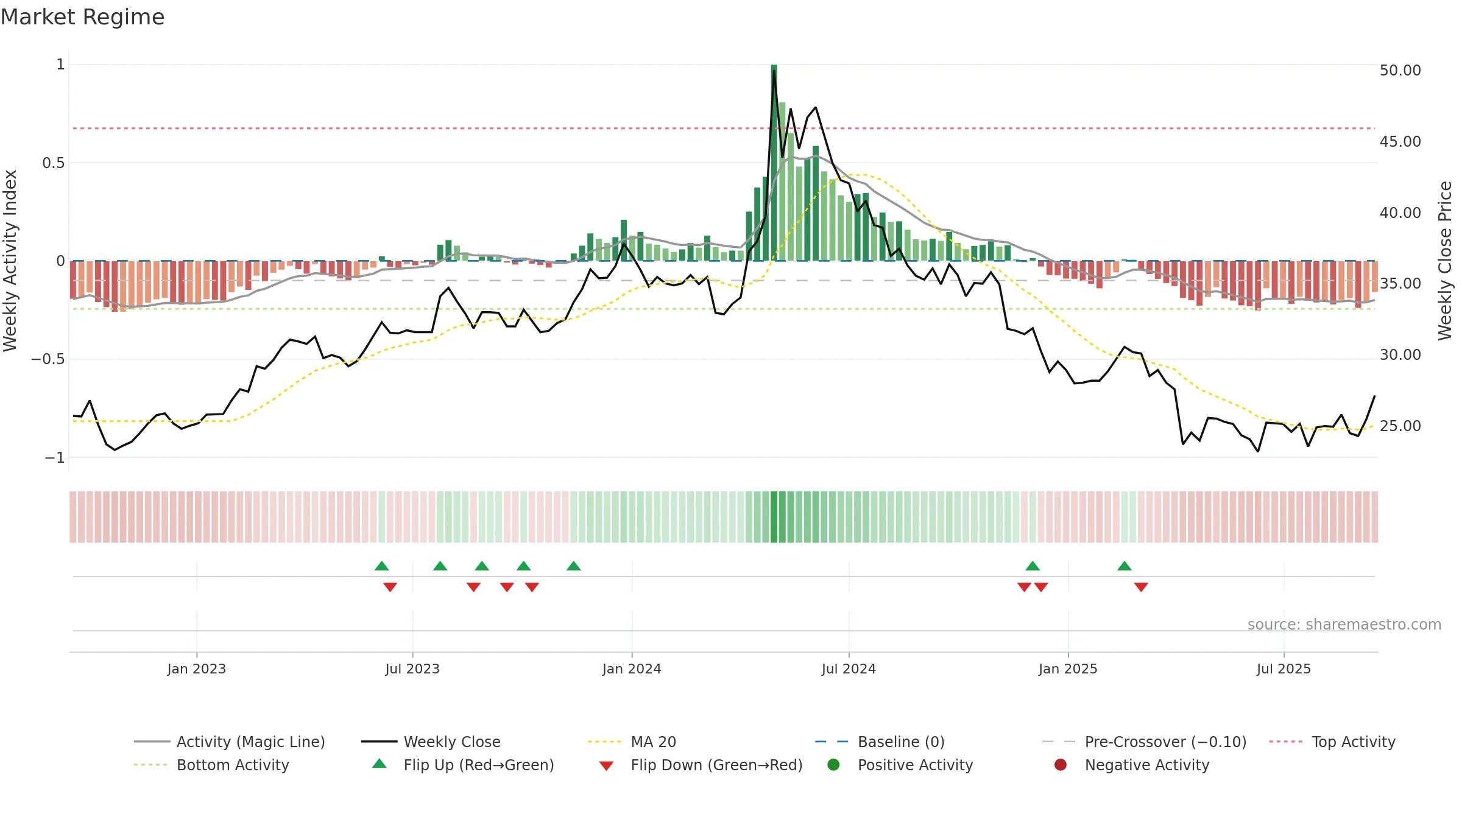The image size is (1462, 822).
Task: Click the last red flip-down marker after Jan 2025
Action: click(1141, 587)
